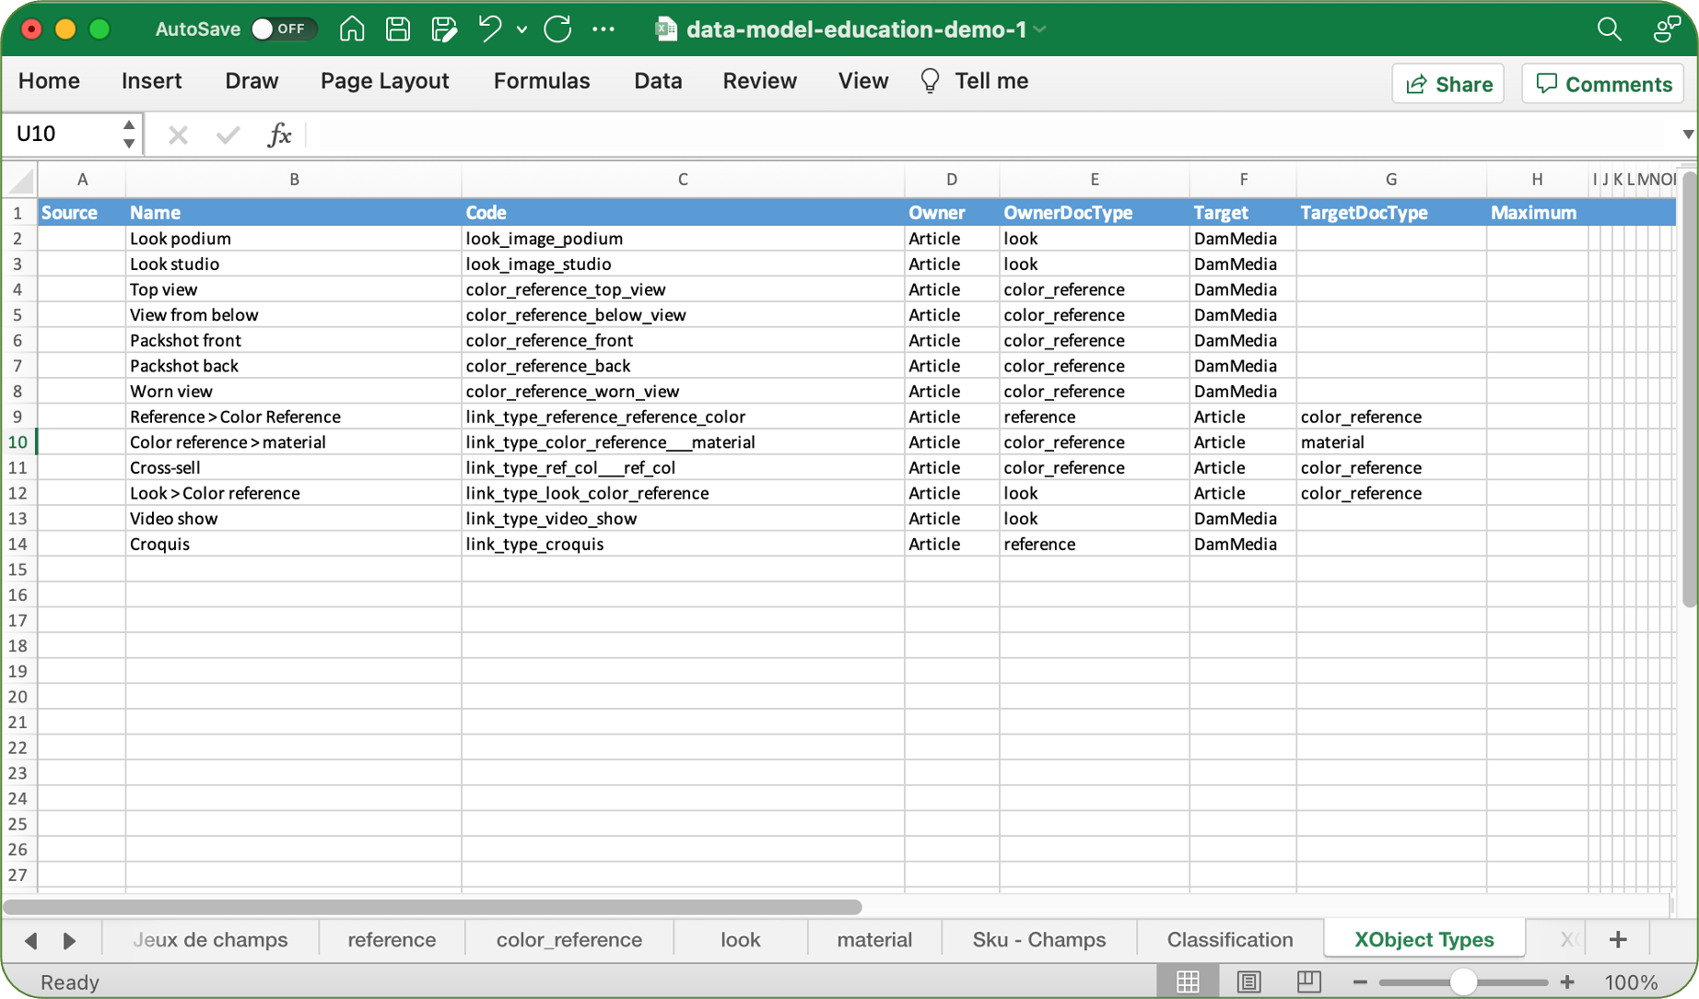Click the Share button

[x=1447, y=84]
